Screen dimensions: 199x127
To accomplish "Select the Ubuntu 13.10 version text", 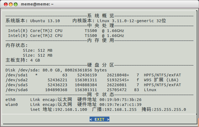I will 45,21.
